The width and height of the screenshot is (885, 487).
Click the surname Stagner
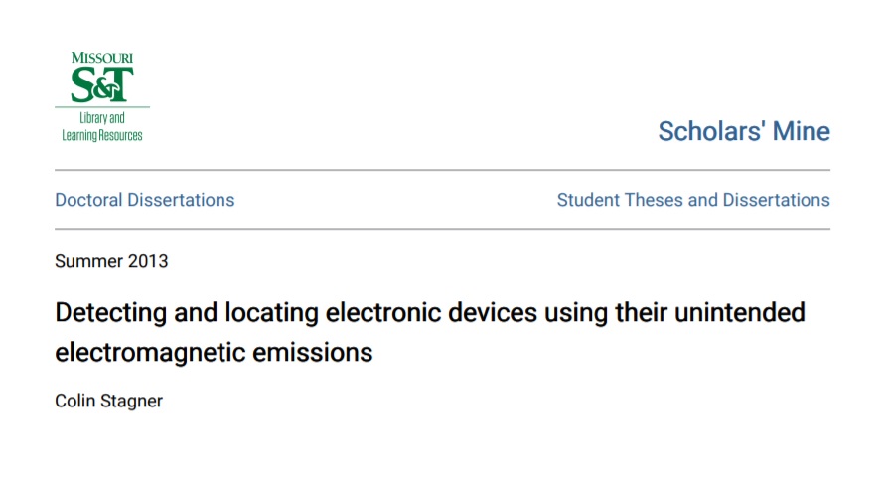click(131, 402)
